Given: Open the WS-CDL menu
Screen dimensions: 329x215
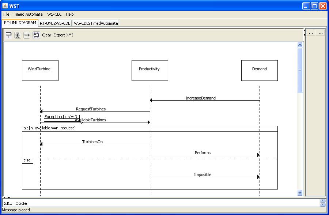Looking at the screenshot, I should [x=54, y=14].
